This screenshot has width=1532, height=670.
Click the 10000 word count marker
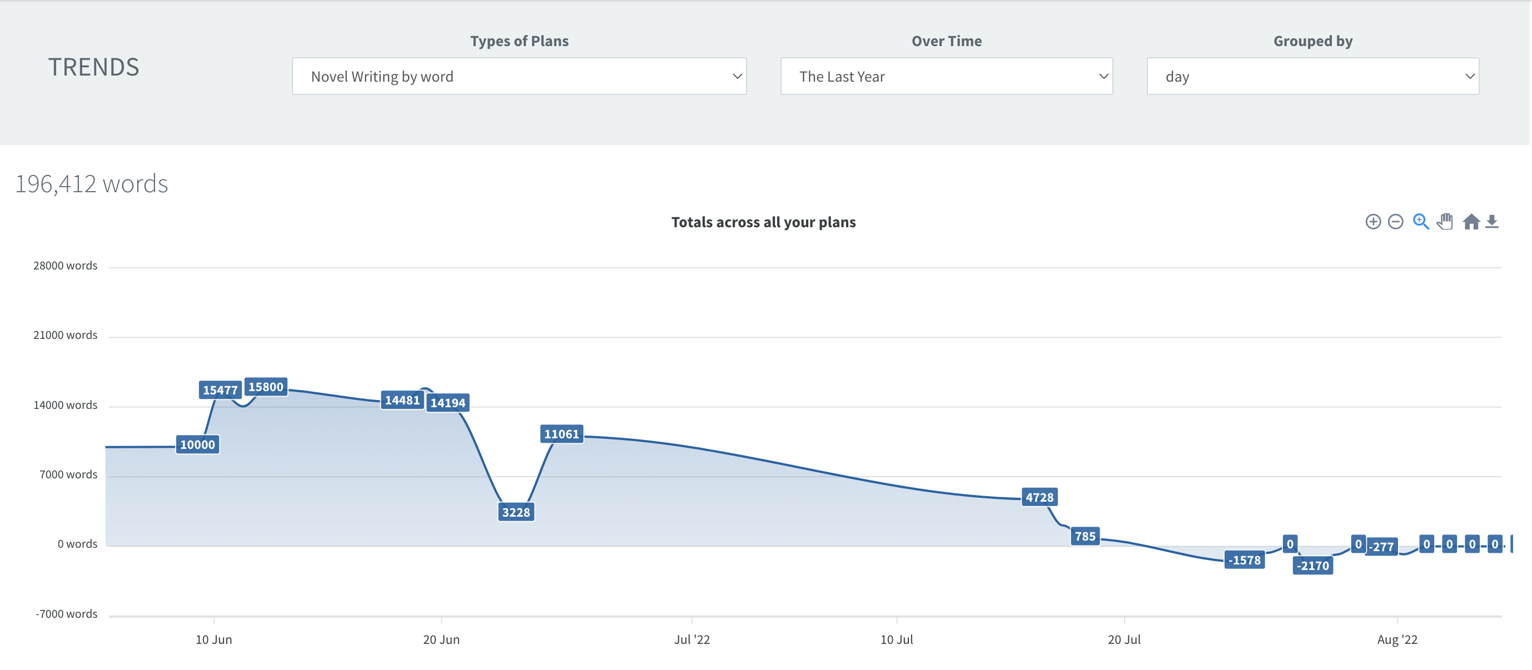[x=197, y=443]
